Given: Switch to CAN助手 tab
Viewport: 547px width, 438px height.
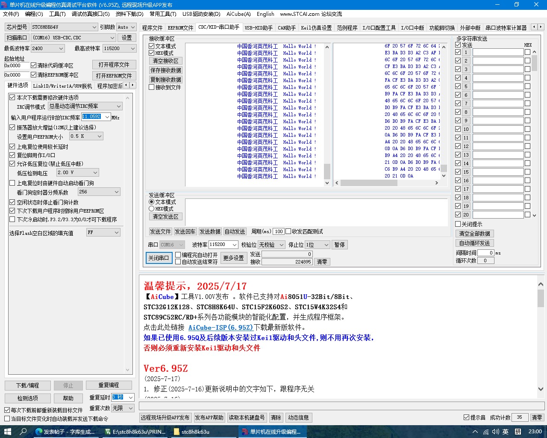Looking at the screenshot, I should point(287,28).
